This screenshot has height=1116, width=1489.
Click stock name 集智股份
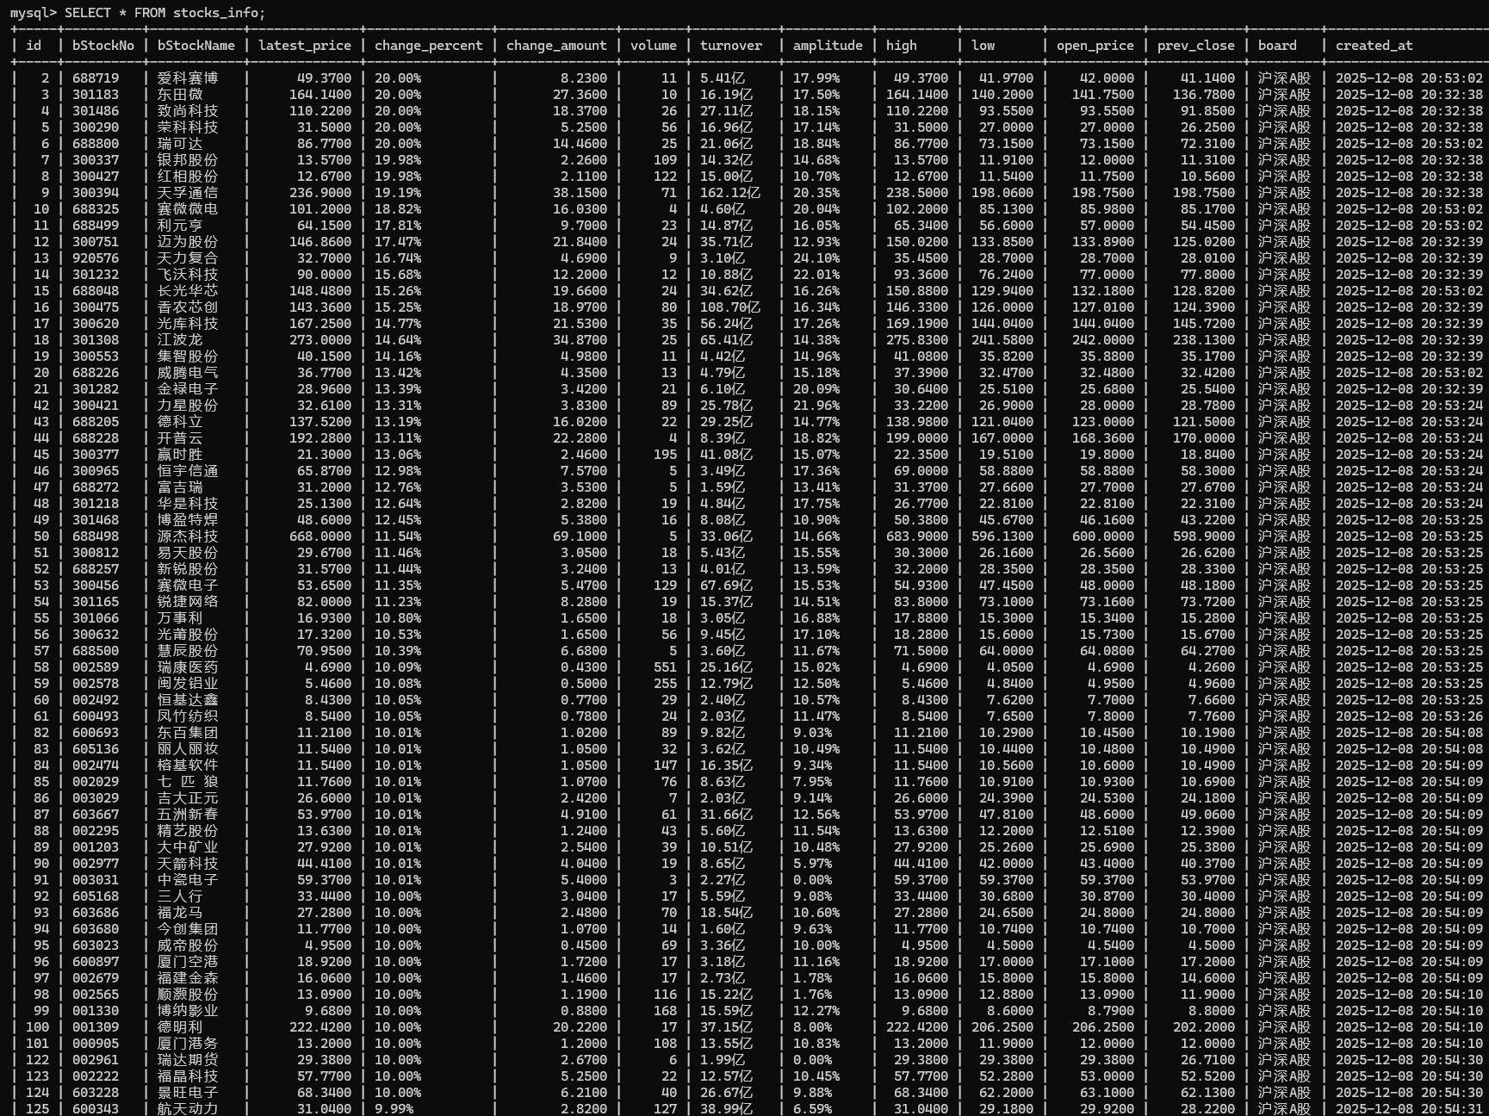188,356
